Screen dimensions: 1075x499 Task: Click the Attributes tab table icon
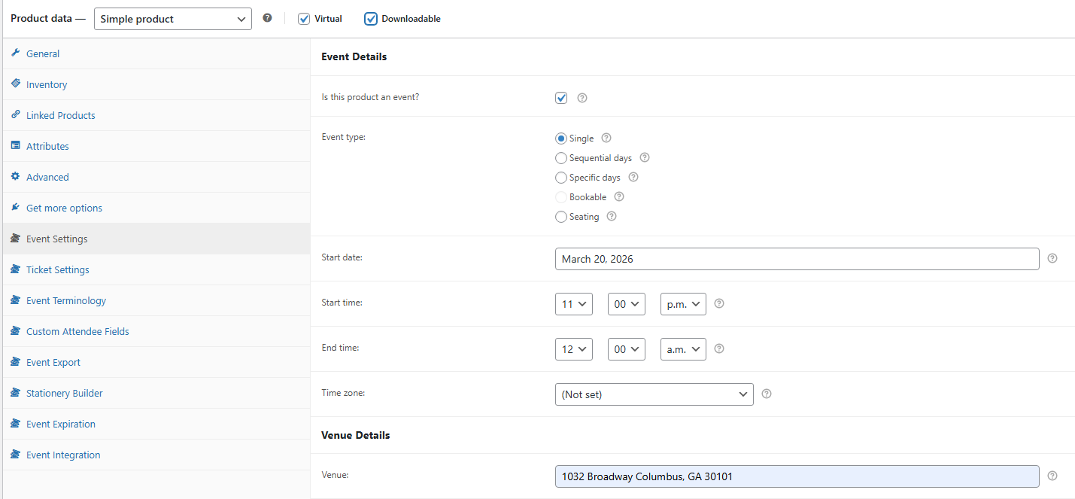tap(15, 146)
